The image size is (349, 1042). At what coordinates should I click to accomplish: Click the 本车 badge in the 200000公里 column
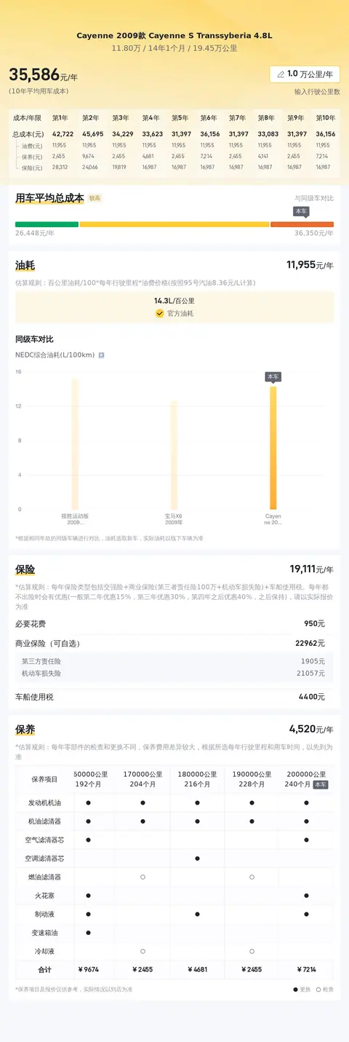coord(320,785)
